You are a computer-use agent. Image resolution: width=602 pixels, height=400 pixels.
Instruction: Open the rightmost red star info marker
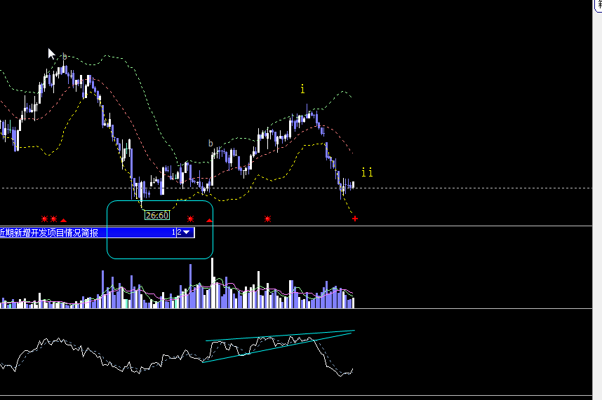tap(267, 219)
